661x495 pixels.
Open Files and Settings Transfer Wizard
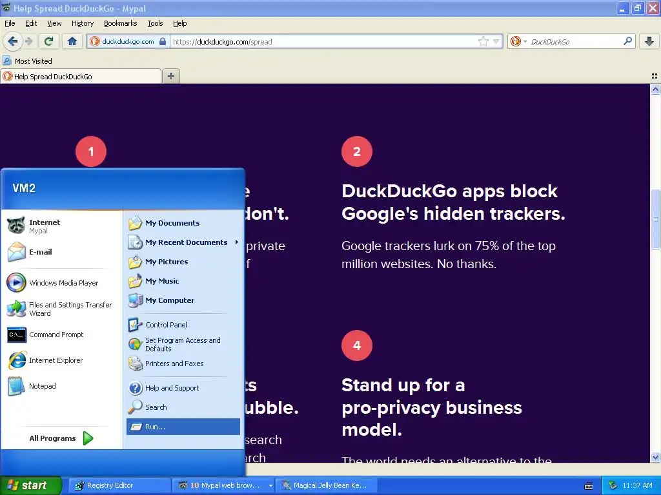(59, 309)
